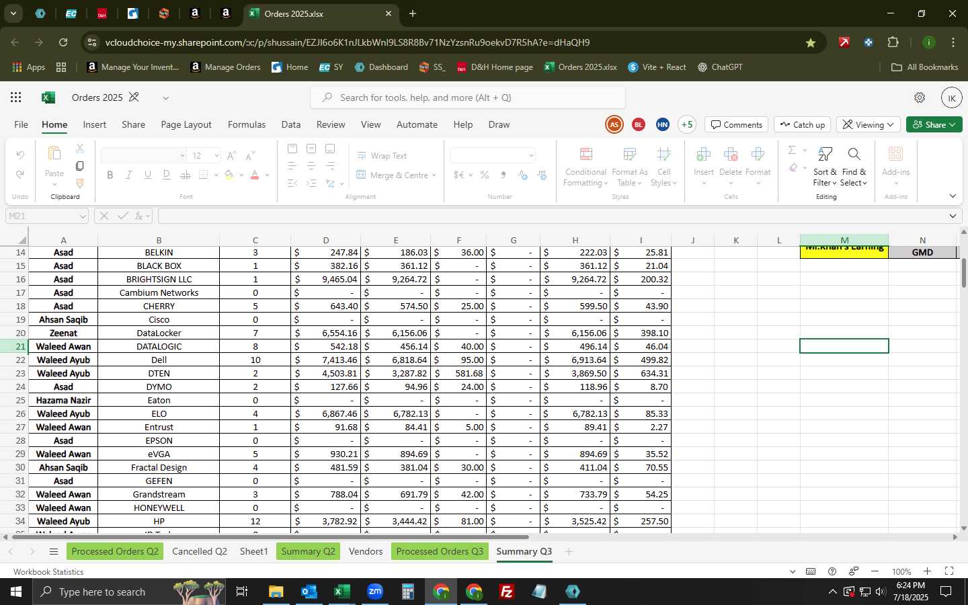Click Workbook Statistics in status bar
The height and width of the screenshot is (605, 968).
click(48, 571)
